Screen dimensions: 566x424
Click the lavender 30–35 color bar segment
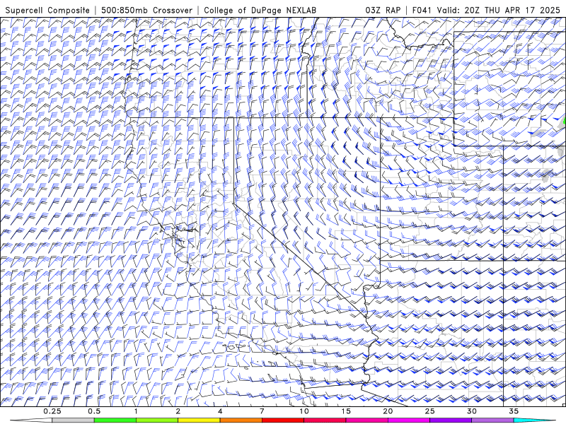(x=492, y=420)
